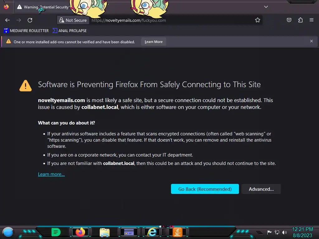Open the volume speaker icon

(284, 232)
